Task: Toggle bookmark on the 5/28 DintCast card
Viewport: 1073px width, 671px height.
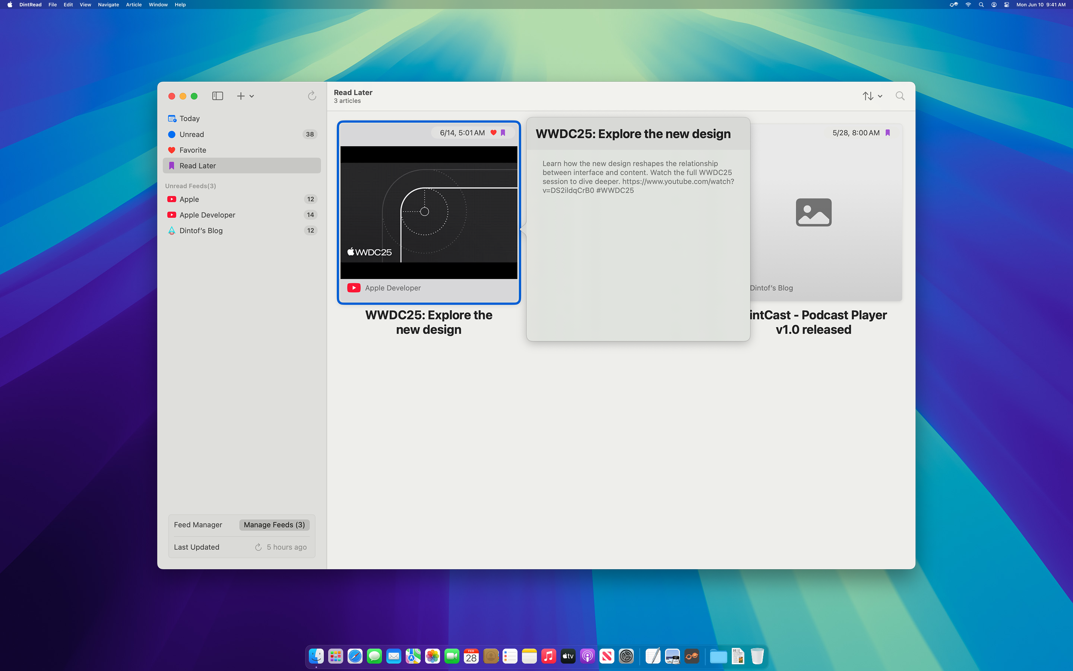Action: (x=888, y=133)
